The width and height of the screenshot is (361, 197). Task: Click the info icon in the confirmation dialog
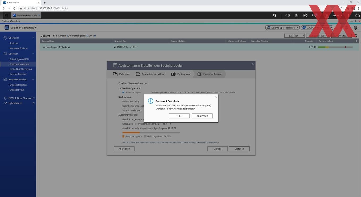[x=151, y=101]
